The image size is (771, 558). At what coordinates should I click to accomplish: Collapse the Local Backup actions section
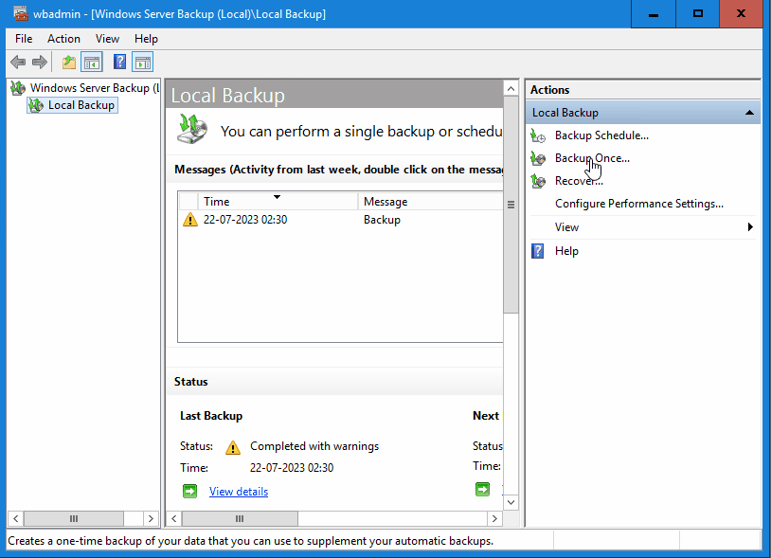pyautogui.click(x=749, y=113)
